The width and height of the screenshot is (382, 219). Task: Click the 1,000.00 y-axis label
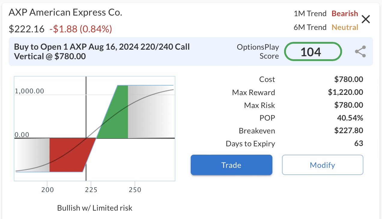29,91
